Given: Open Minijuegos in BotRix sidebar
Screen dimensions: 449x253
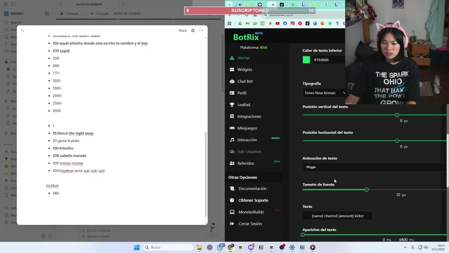Looking at the screenshot, I should 247,128.
